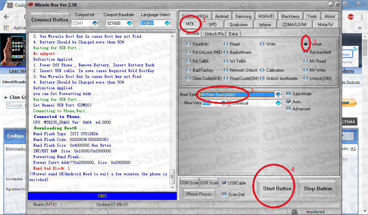Image resolution: width=368 pixels, height=215 pixels.
Task: Enable the Safe Mode checkbox
Action: (289, 94)
